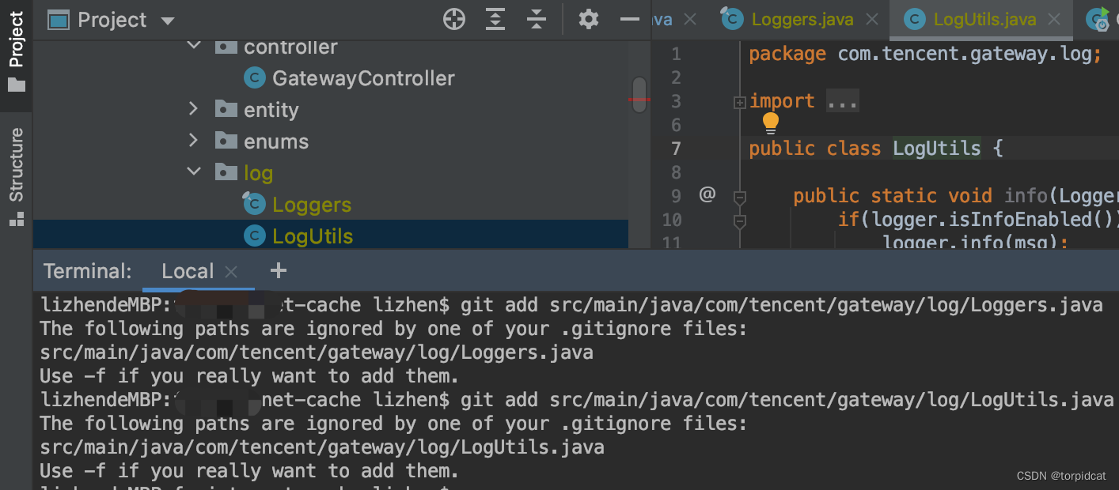Open the Project panel settings gear
This screenshot has height=490, width=1119.
587,18
